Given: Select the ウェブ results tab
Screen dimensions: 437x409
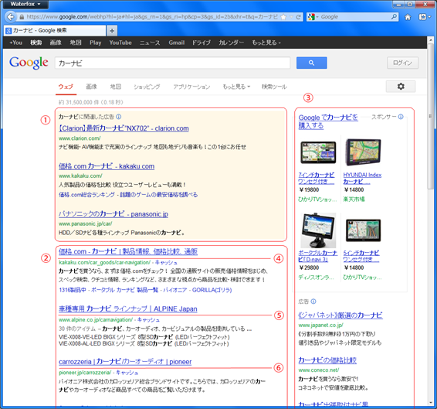Looking at the screenshot, I should 66,87.
